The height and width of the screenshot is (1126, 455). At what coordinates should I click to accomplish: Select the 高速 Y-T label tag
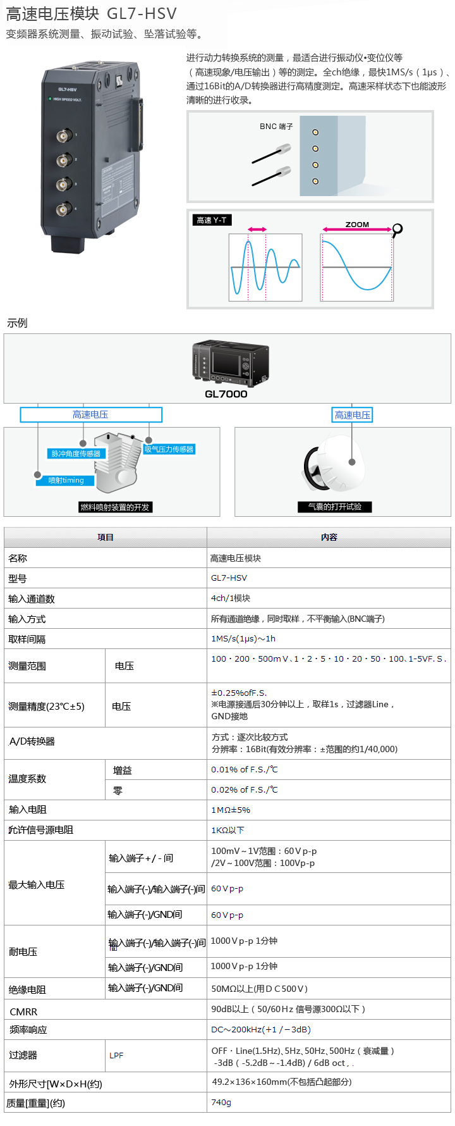click(x=212, y=220)
